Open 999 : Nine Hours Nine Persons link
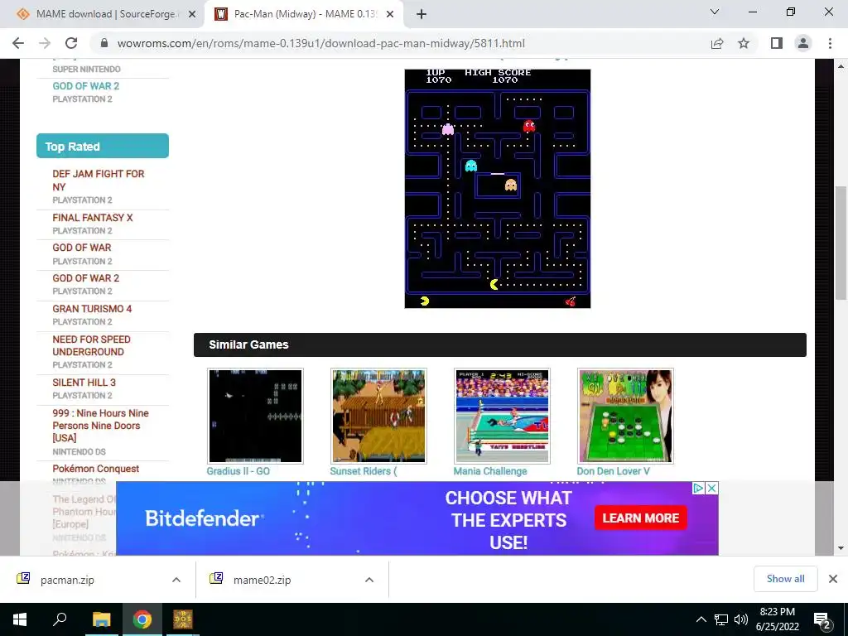 pyautogui.click(x=100, y=426)
